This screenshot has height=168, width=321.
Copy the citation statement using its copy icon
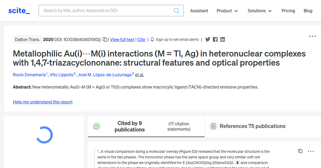300,151
